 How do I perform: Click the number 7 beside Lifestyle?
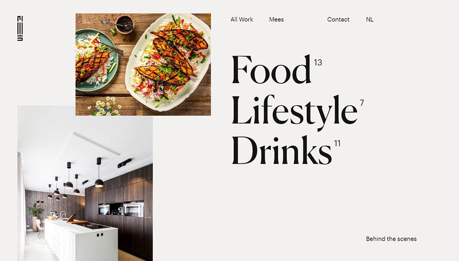[x=362, y=103]
